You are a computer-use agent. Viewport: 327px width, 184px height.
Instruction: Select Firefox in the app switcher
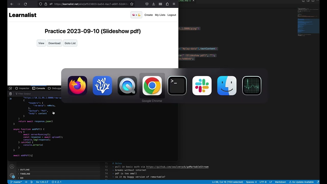[77, 86]
